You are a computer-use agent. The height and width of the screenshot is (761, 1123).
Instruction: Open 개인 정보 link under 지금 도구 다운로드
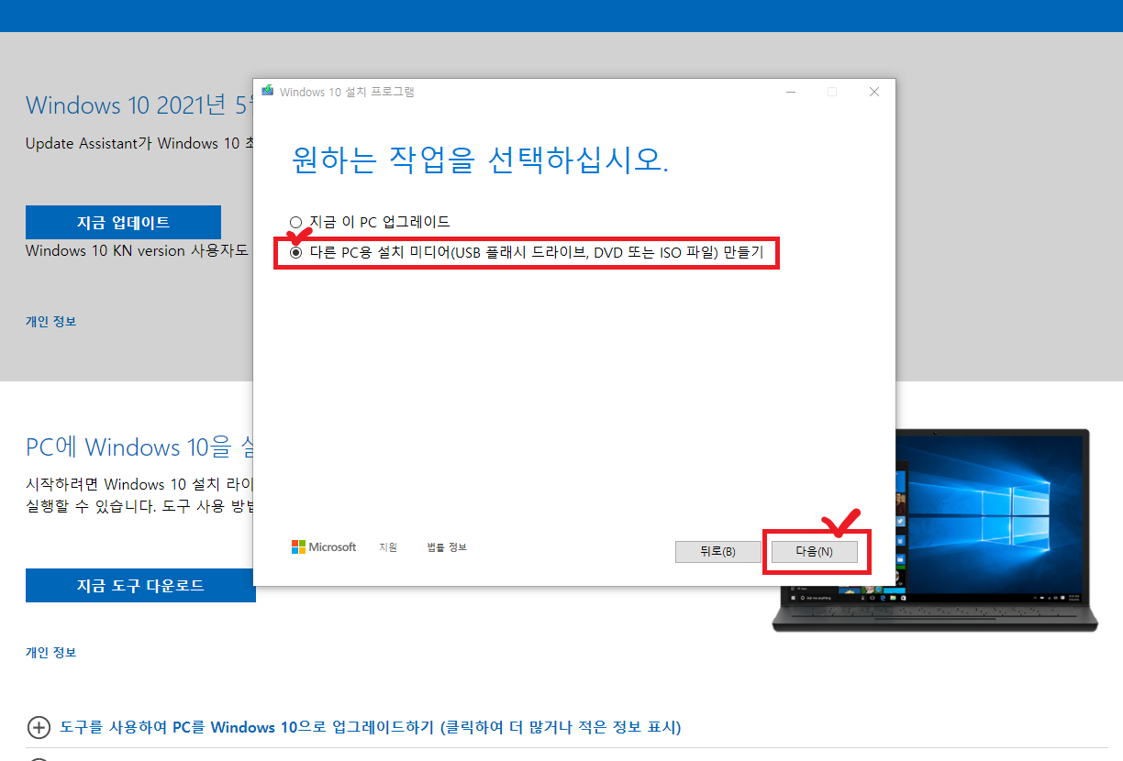[50, 653]
